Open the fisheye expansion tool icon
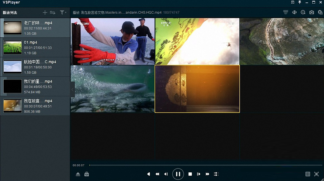 tap(294, 12)
